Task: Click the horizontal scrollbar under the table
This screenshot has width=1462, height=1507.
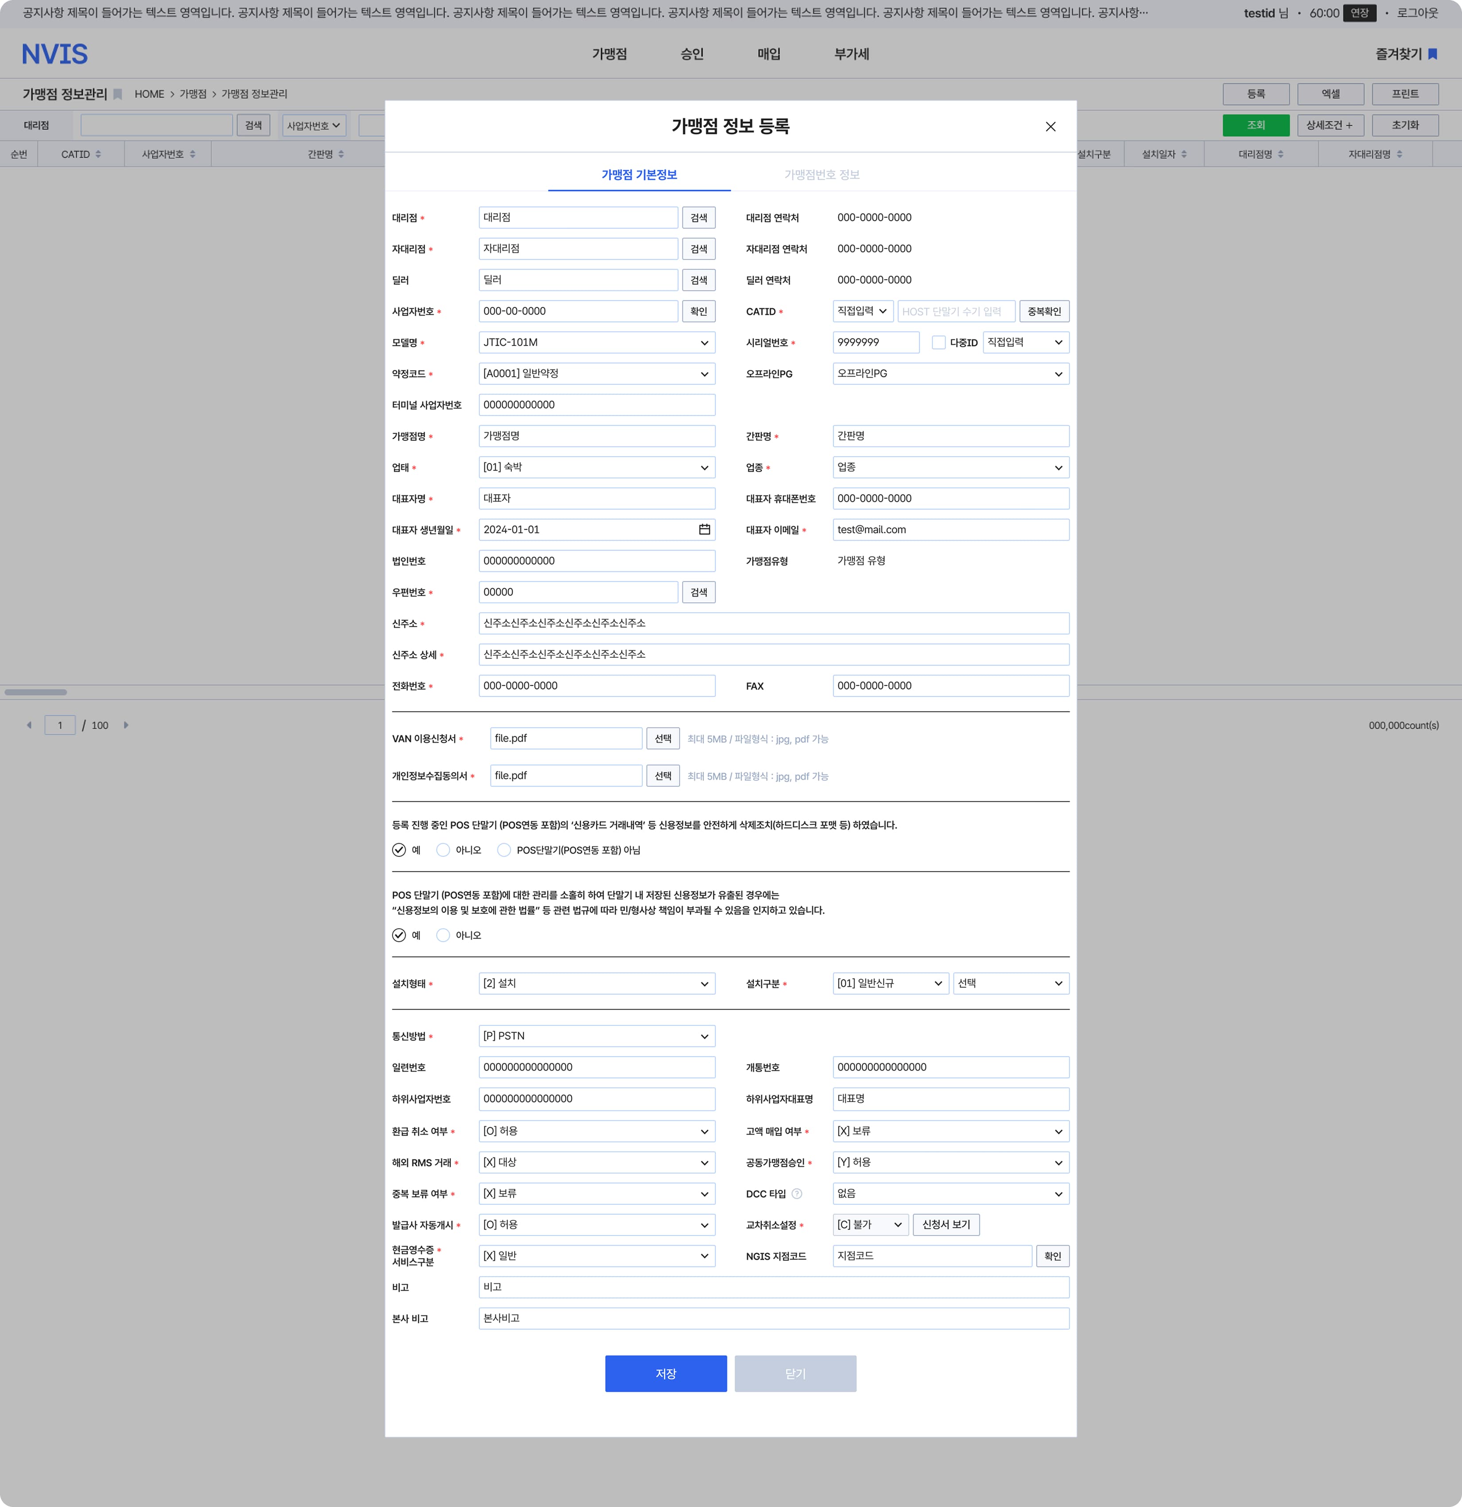Action: [36, 693]
